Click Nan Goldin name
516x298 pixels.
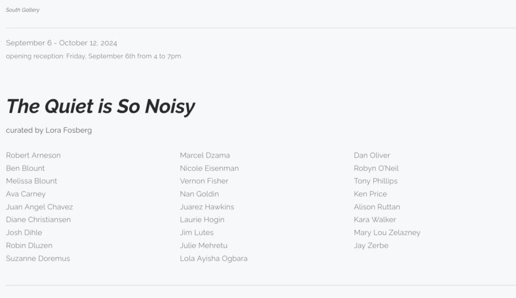pyautogui.click(x=200, y=194)
